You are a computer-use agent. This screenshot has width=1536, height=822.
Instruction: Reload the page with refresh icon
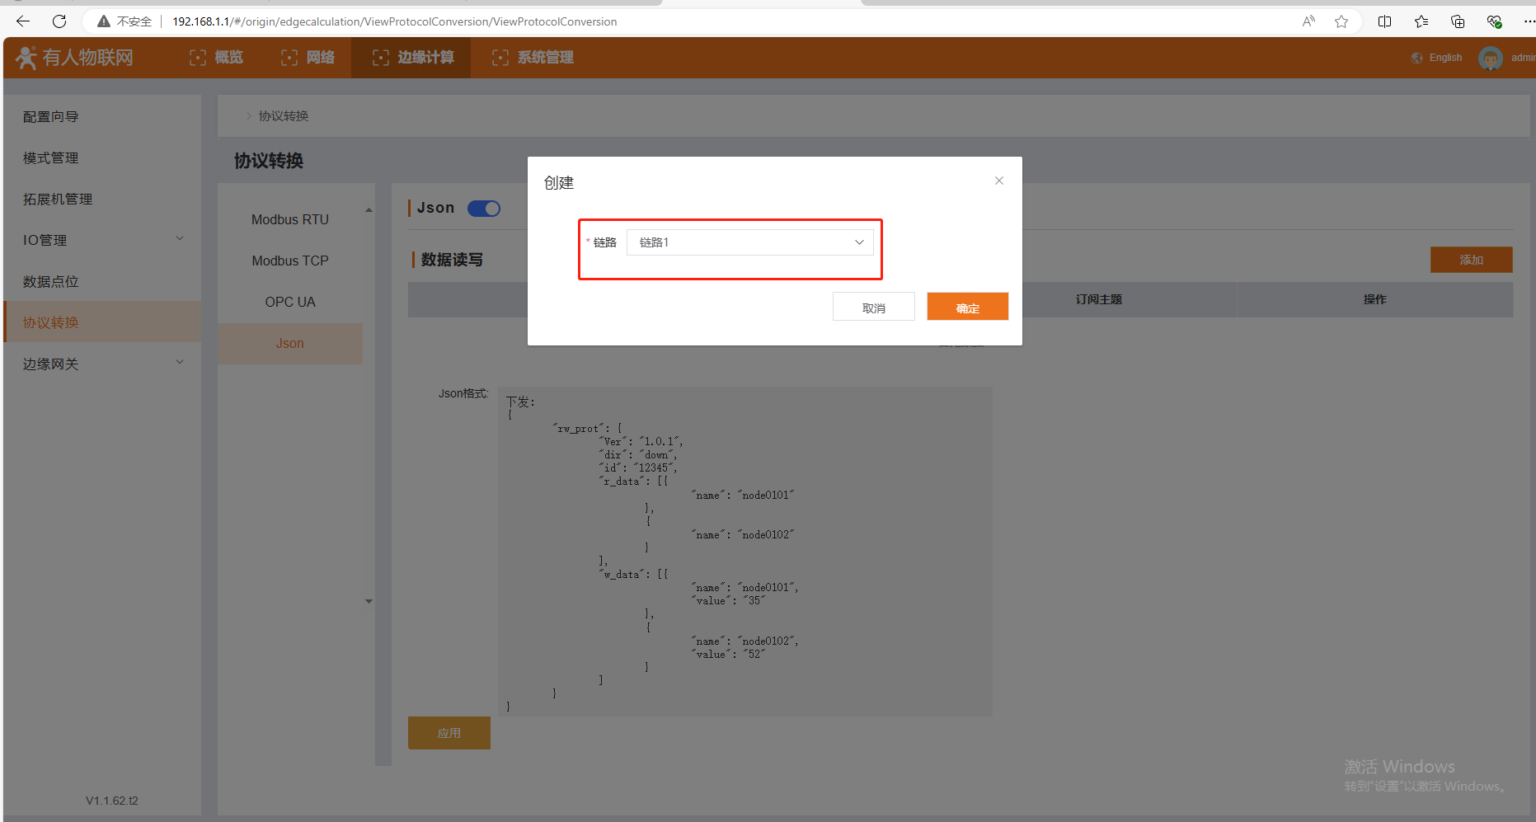pos(59,21)
